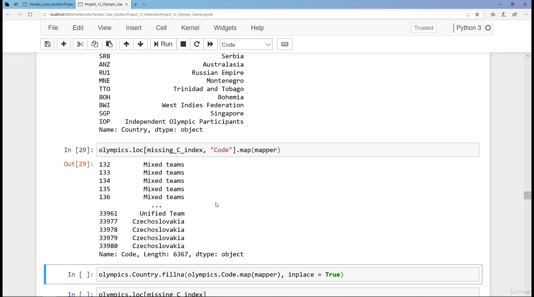
Task: Click the In [29] prompt label
Action: (x=79, y=150)
